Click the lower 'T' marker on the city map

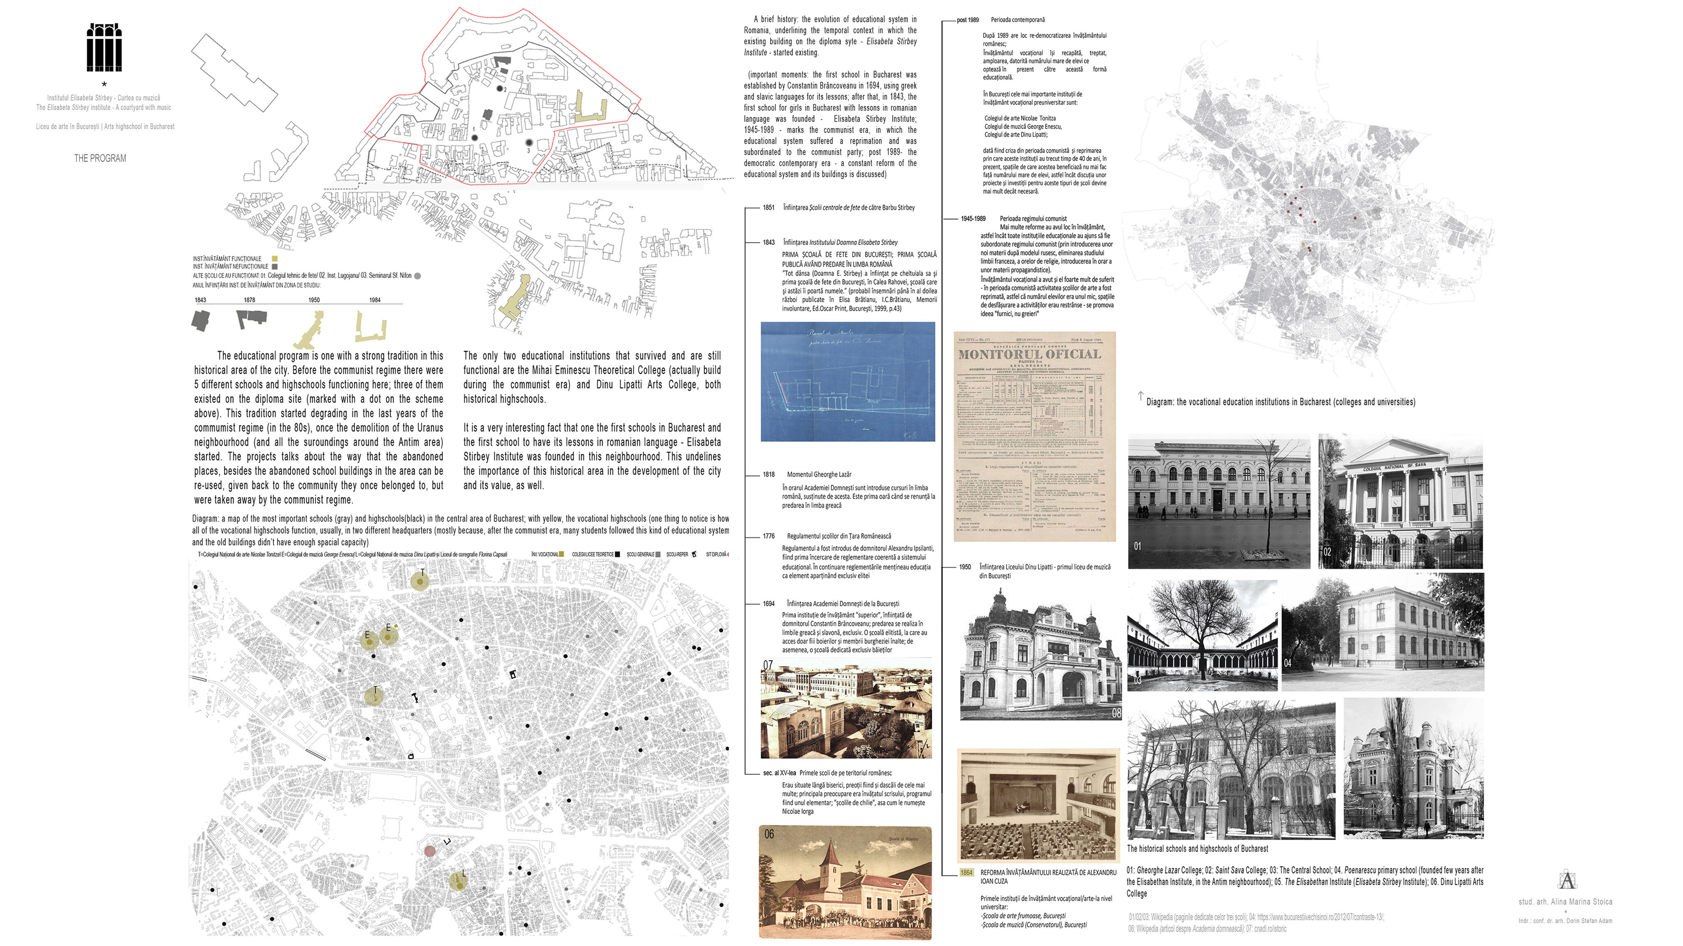point(374,696)
